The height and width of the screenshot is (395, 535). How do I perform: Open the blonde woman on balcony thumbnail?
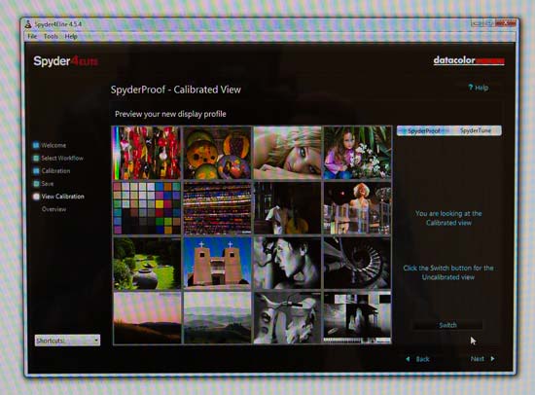point(357,208)
